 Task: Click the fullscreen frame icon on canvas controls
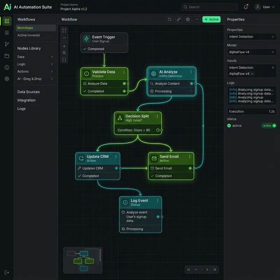click(x=64, y=59)
